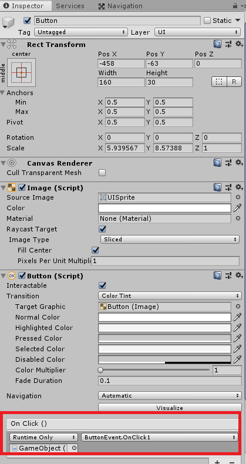Click the Width field showing 160

pos(121,82)
